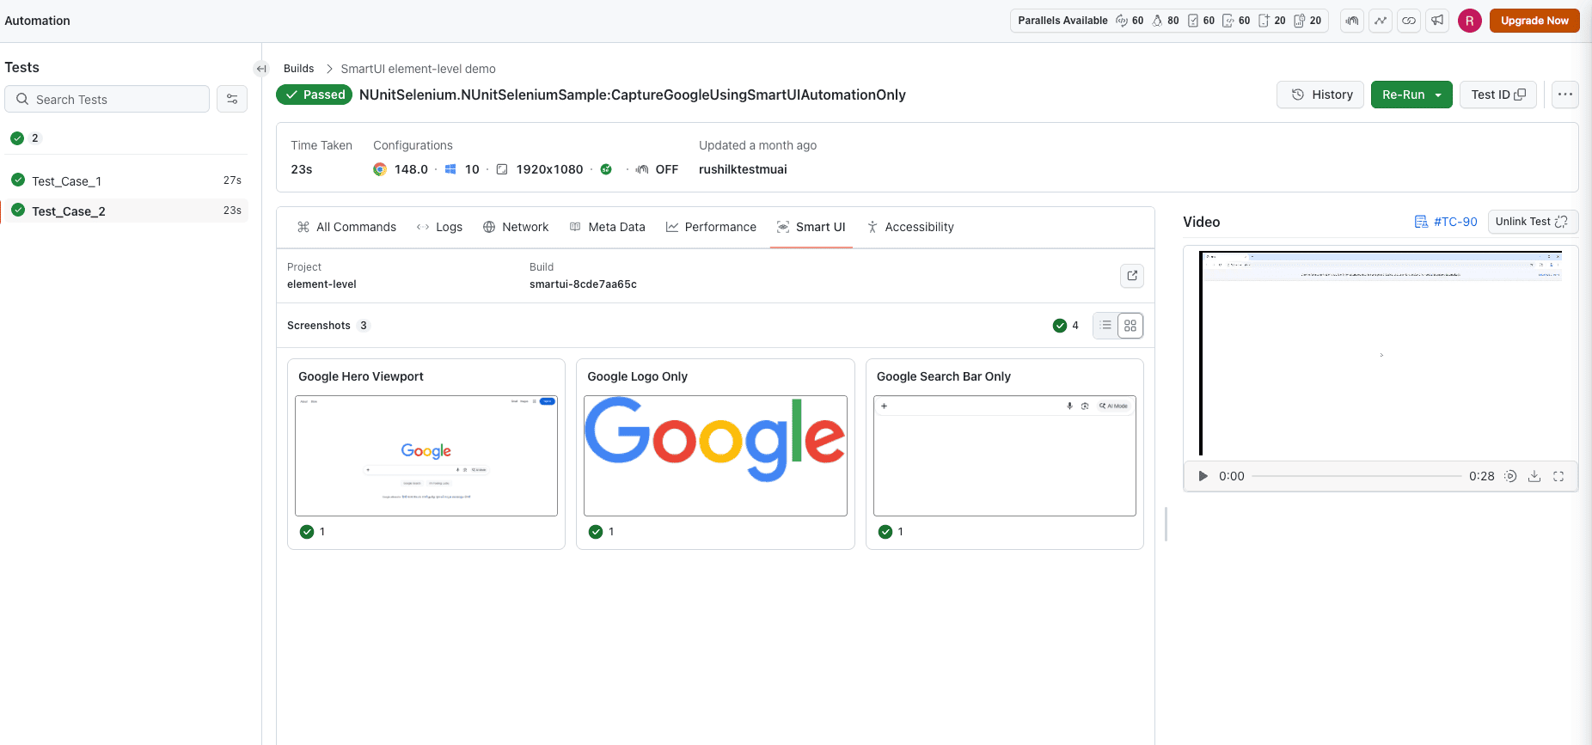Image resolution: width=1592 pixels, height=745 pixels.
Task: Click the approved count beside the view toggles
Action: pyautogui.click(x=1066, y=326)
